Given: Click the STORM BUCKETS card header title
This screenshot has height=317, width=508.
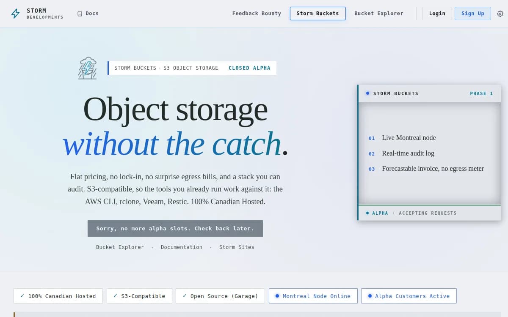Looking at the screenshot, I should [396, 93].
